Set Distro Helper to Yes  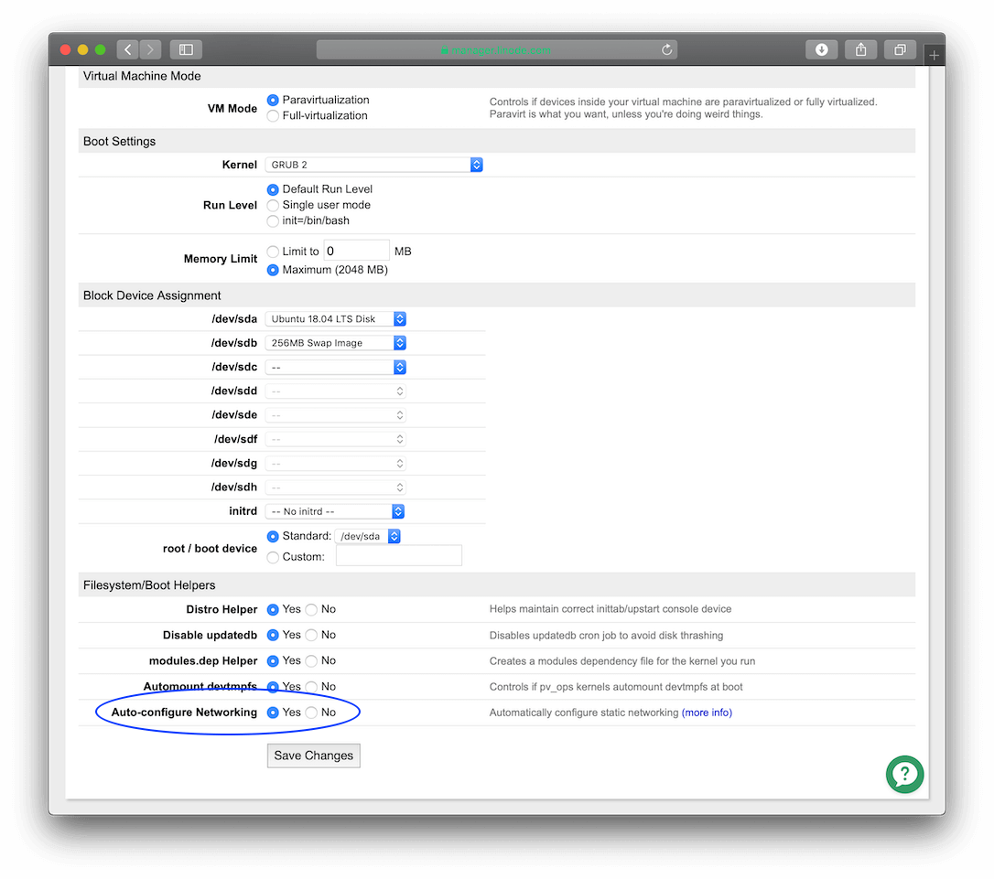tap(273, 609)
